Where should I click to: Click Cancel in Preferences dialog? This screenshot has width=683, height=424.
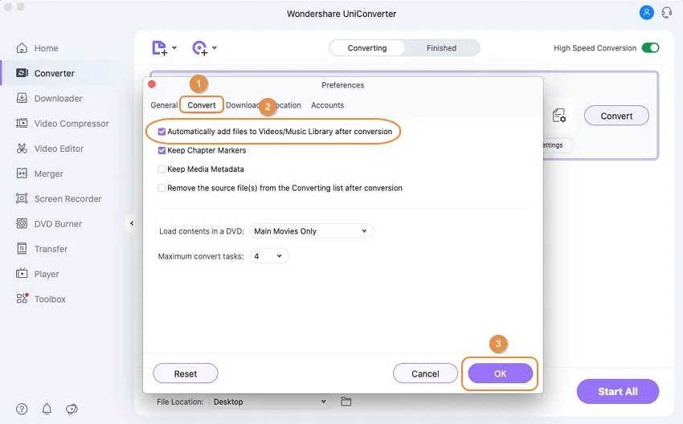coord(425,373)
